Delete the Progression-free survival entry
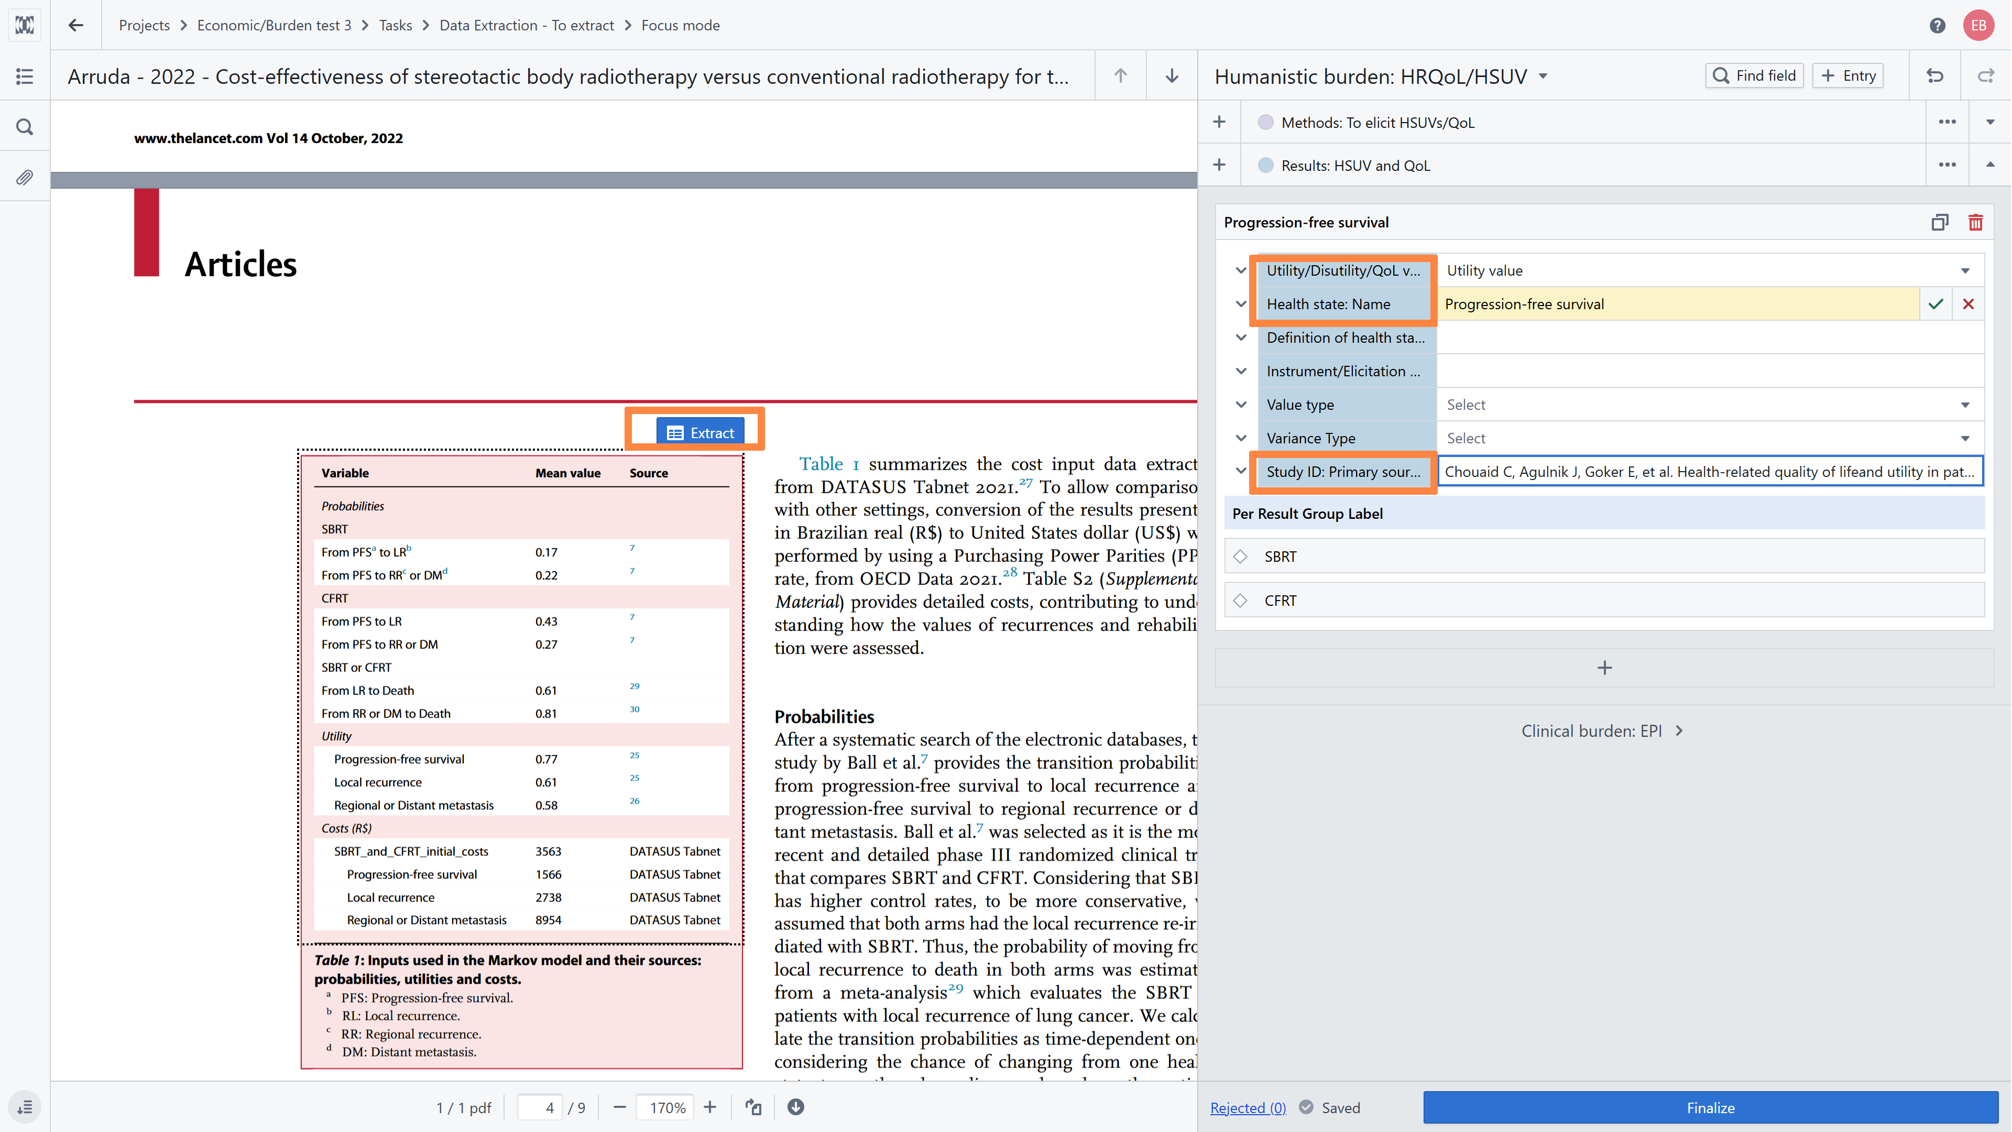The width and height of the screenshot is (2012, 1132). pyautogui.click(x=1975, y=223)
